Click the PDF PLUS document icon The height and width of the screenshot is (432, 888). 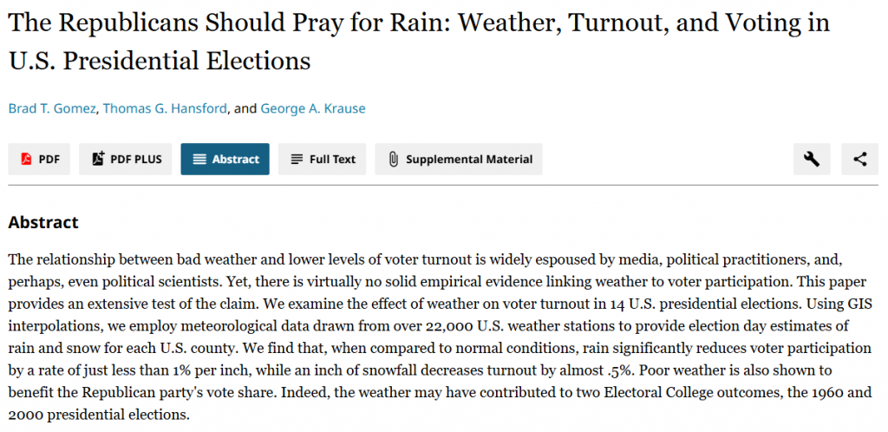pyautogui.click(x=98, y=159)
